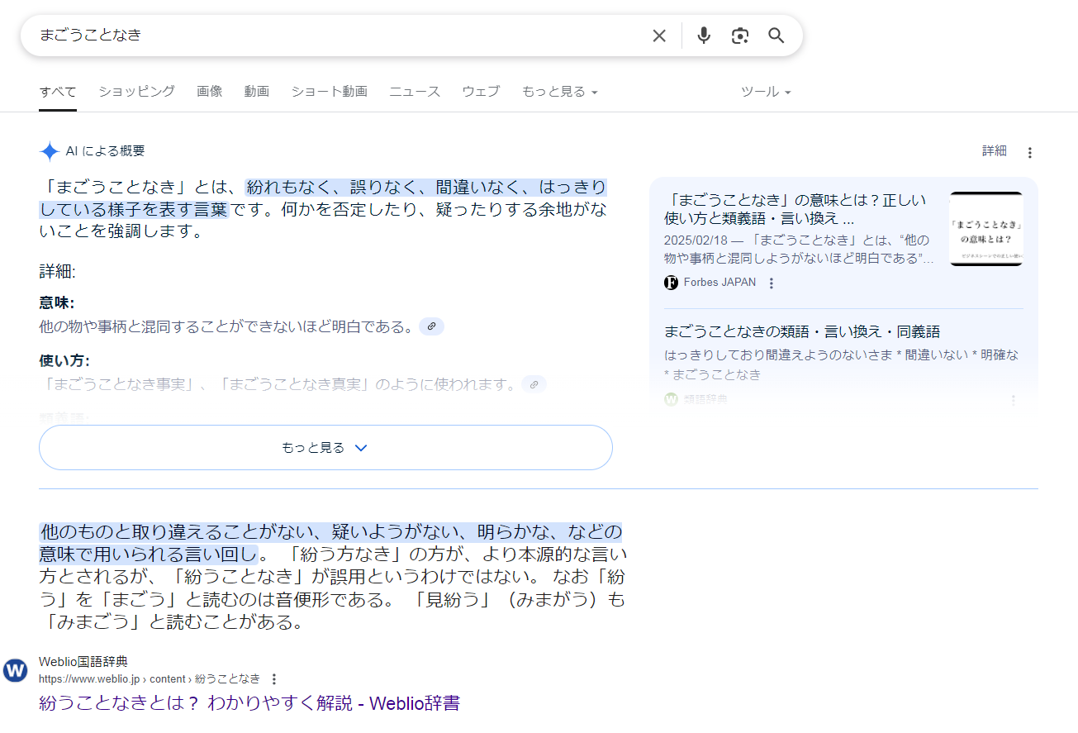Open the ショート動画 tab
This screenshot has height=733, width=1078.
329,92
